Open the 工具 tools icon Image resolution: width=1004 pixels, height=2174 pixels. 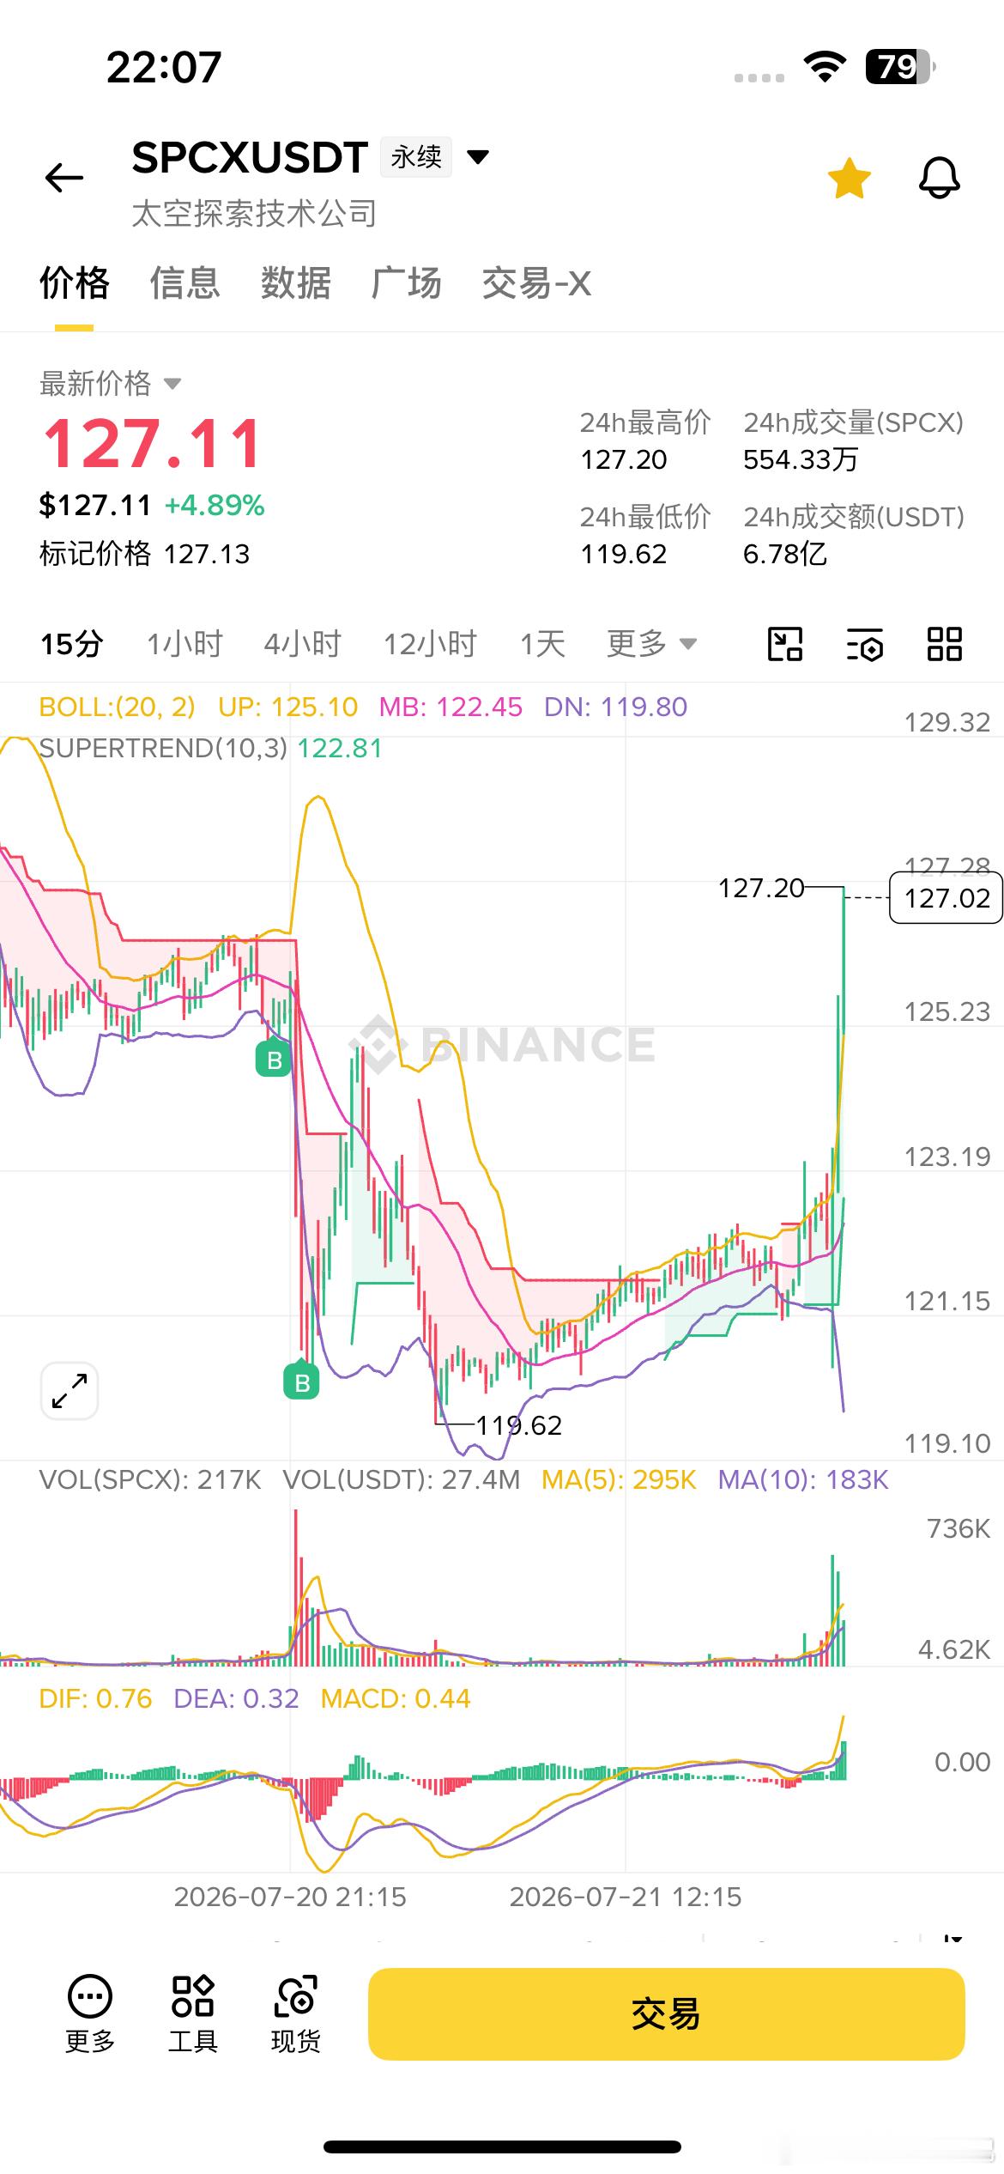coord(193,2013)
